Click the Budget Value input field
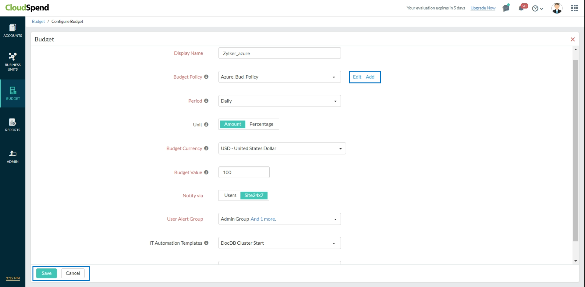The image size is (585, 287). pyautogui.click(x=244, y=172)
